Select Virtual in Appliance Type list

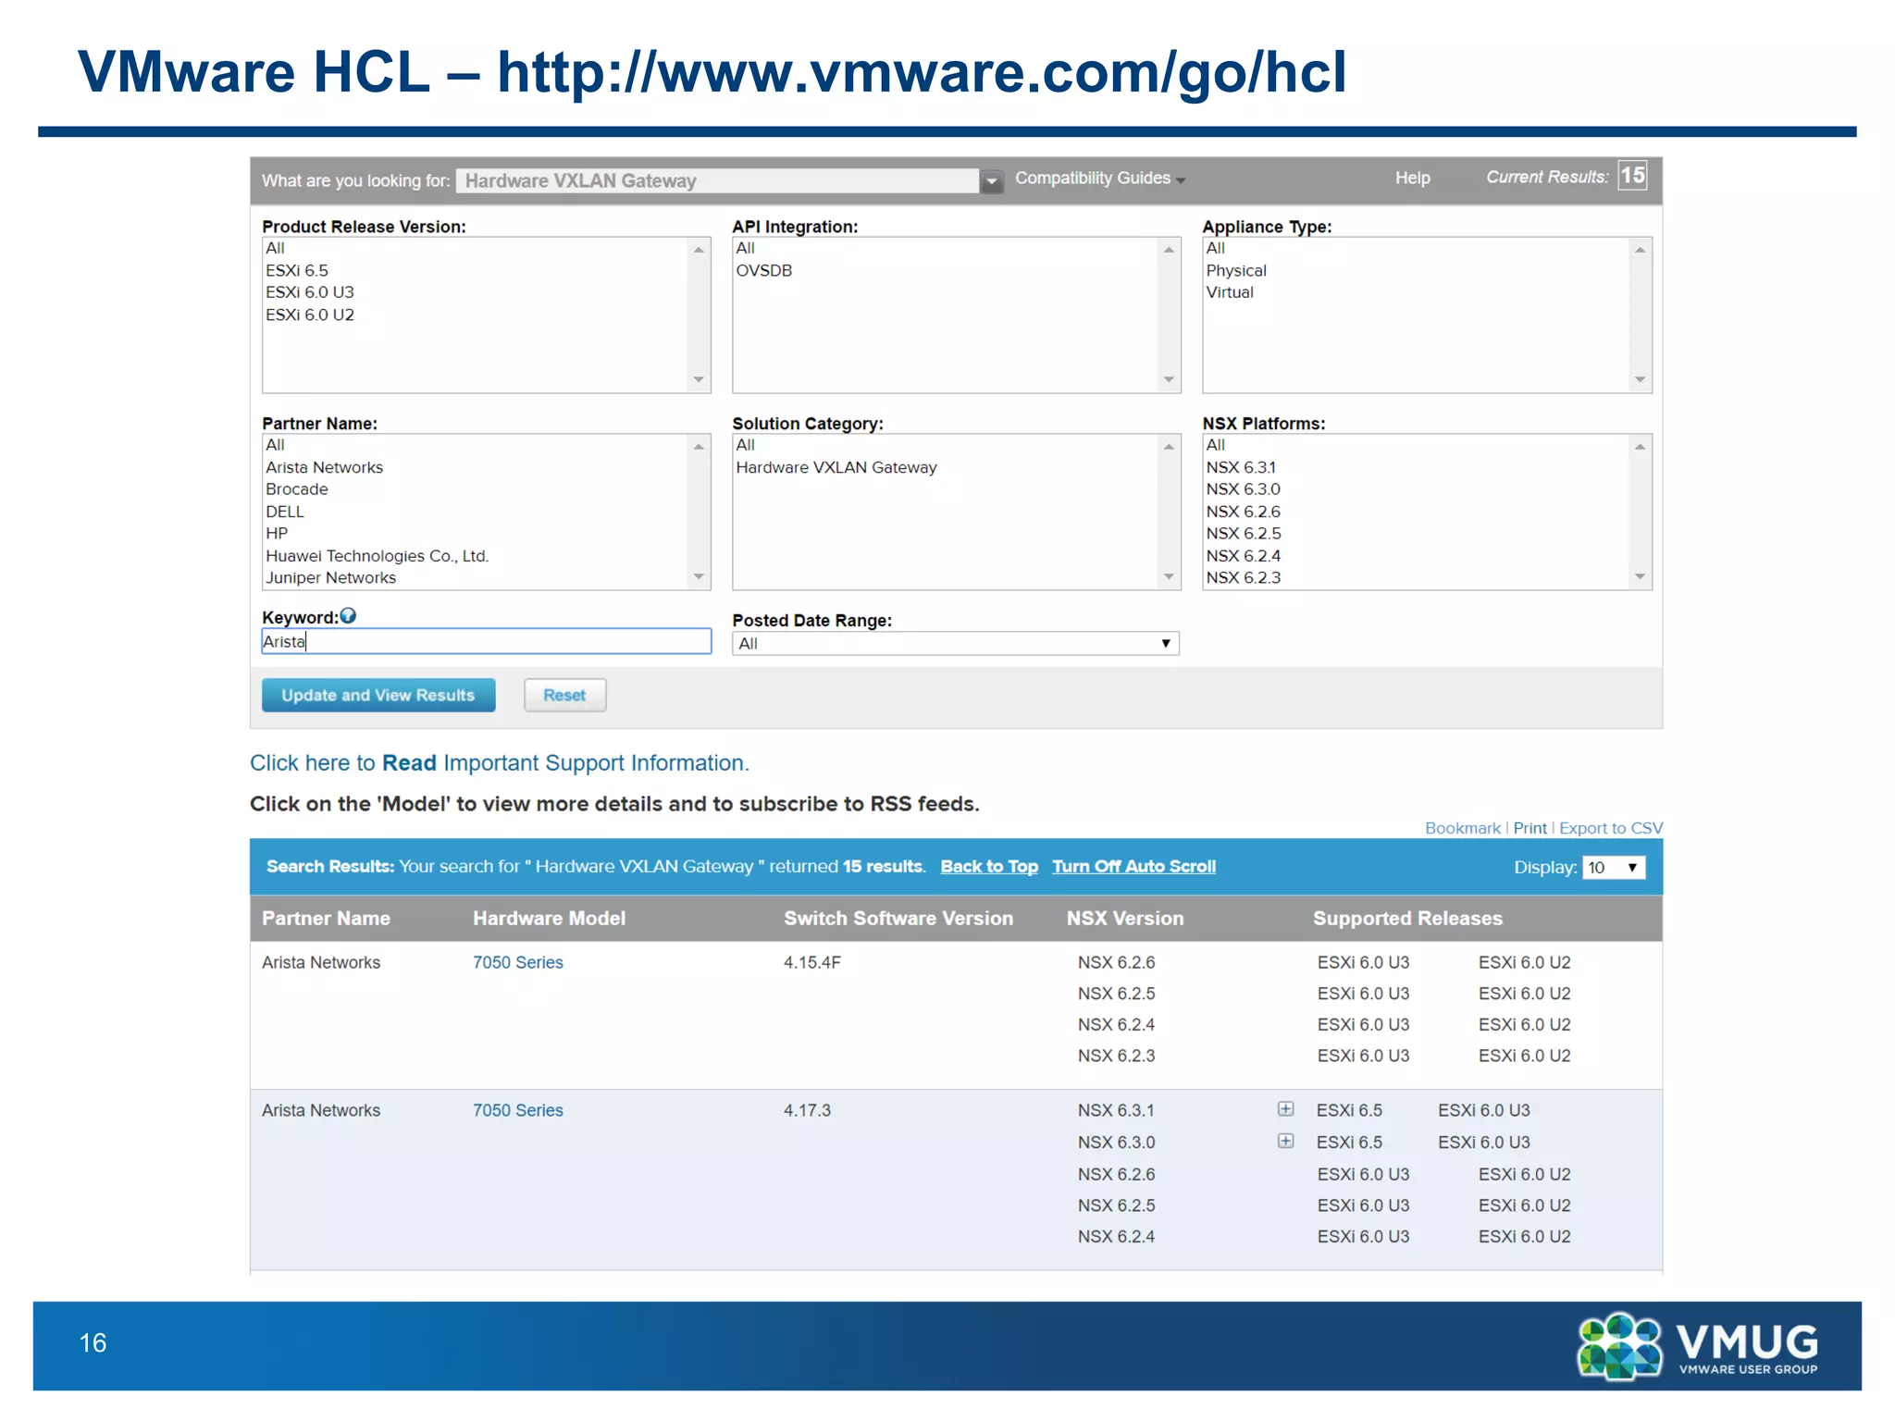click(x=1230, y=292)
